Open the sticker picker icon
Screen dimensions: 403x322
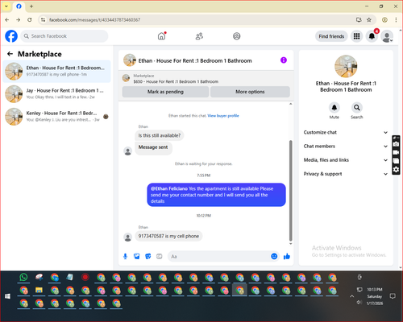[148, 257]
